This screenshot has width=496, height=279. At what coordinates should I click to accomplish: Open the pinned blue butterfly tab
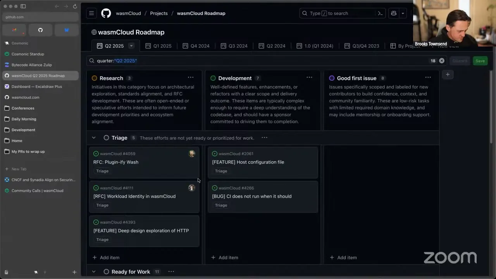coord(66,30)
